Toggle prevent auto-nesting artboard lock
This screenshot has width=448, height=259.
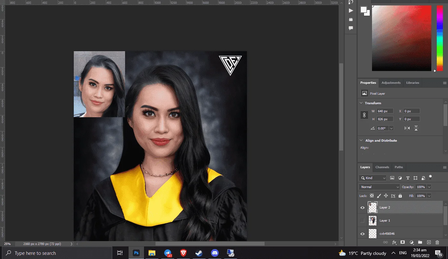(x=393, y=196)
